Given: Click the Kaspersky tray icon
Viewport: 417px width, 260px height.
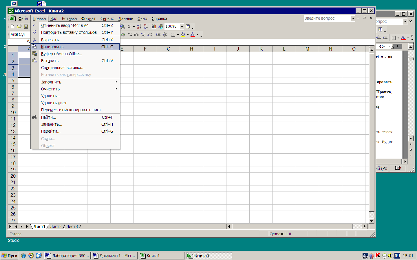Looking at the screenshot, I should point(378,256).
